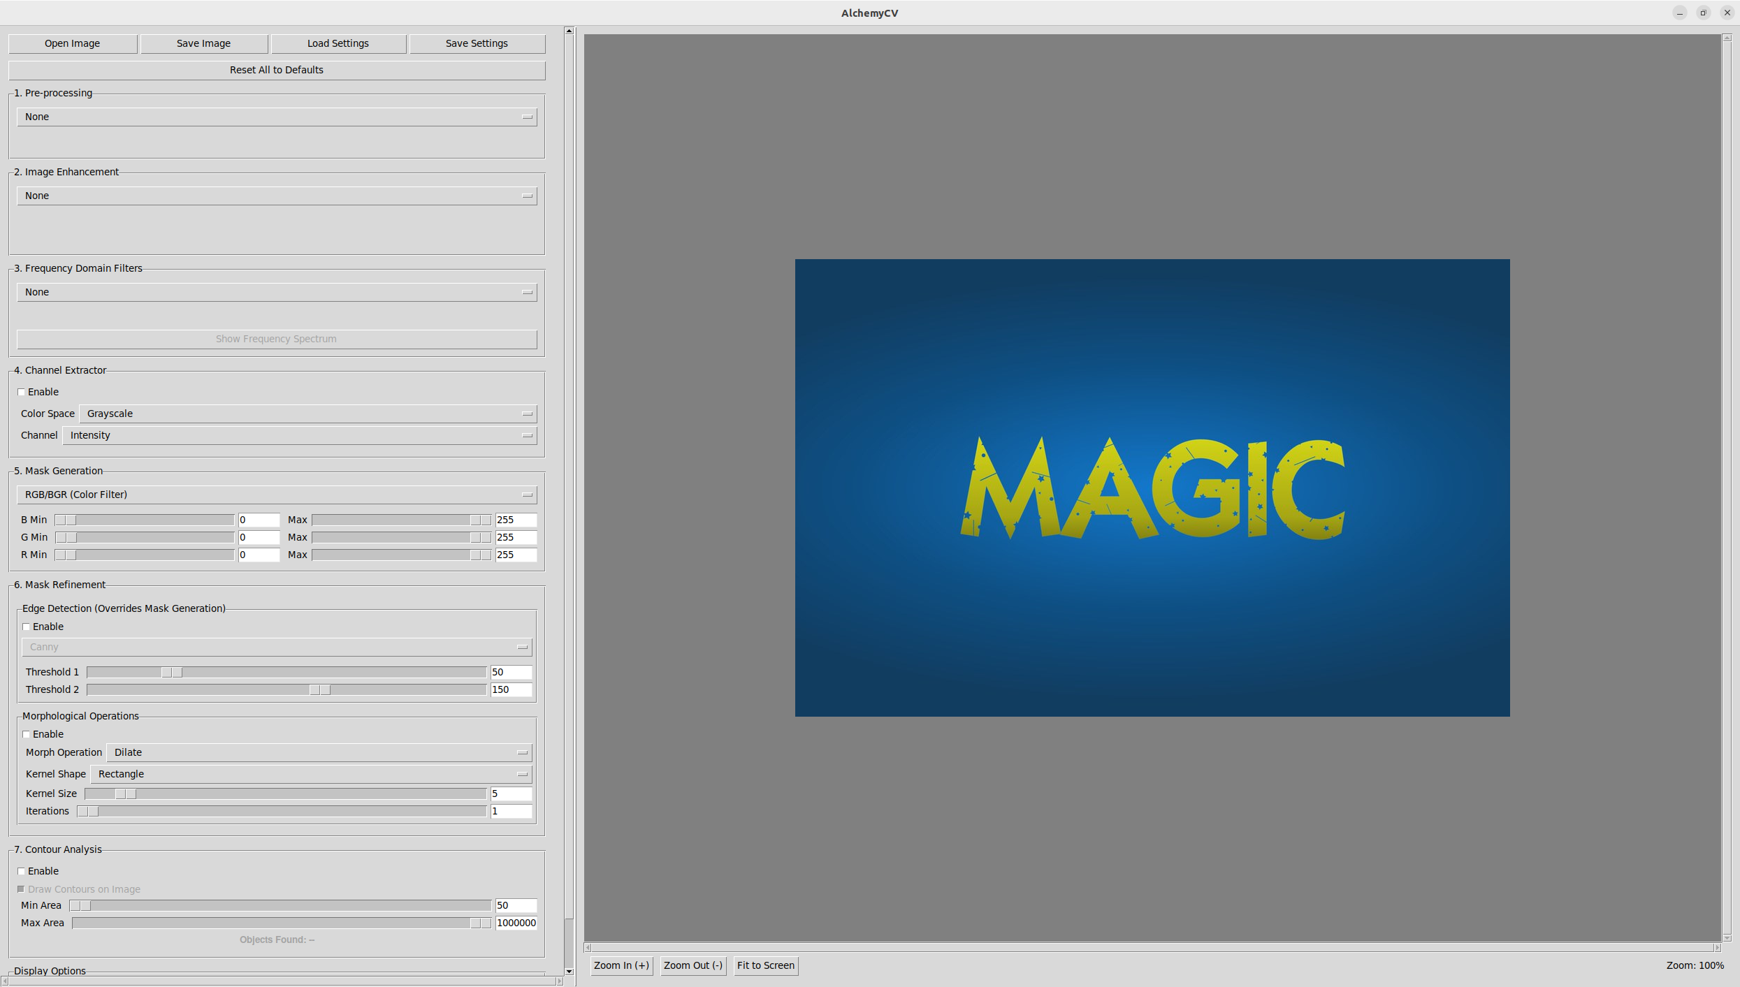The height and width of the screenshot is (987, 1740).
Task: Expand the Morph Operation Dilate dropdown
Action: point(319,752)
